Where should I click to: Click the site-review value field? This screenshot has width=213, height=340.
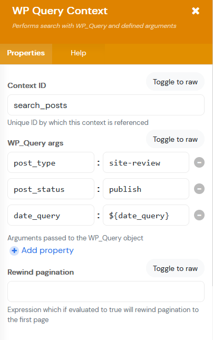click(x=146, y=162)
